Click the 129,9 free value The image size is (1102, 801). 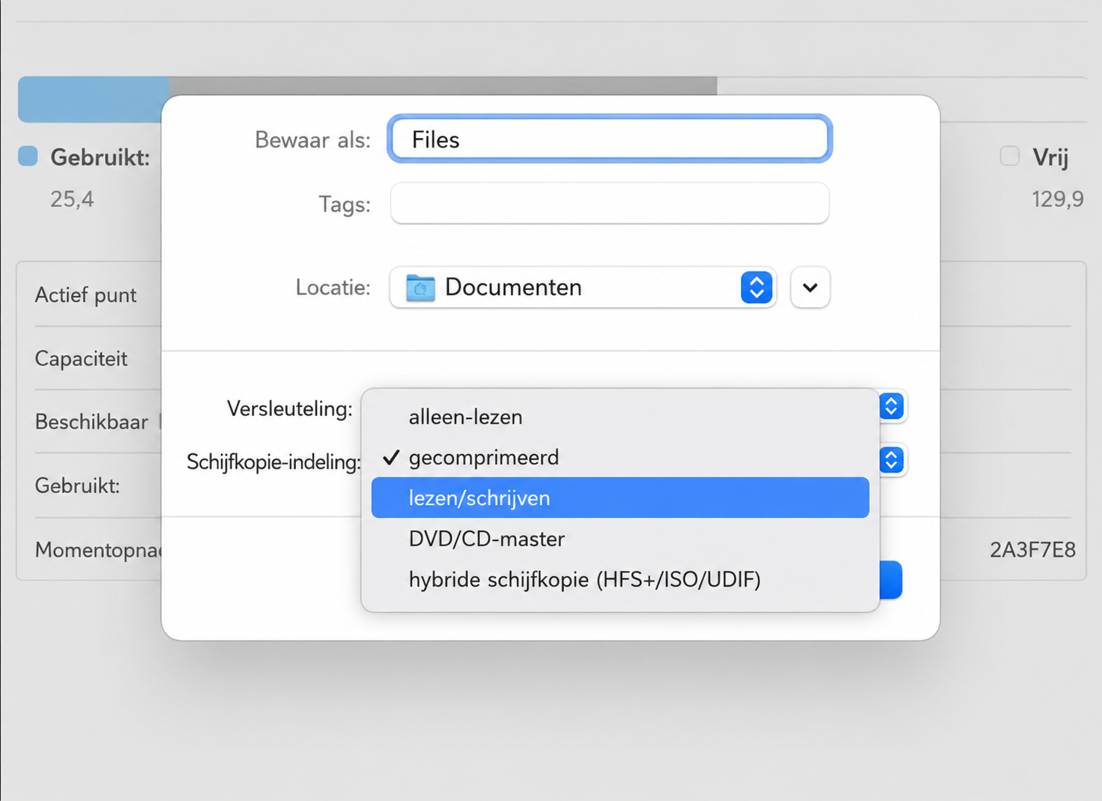coord(1058,199)
